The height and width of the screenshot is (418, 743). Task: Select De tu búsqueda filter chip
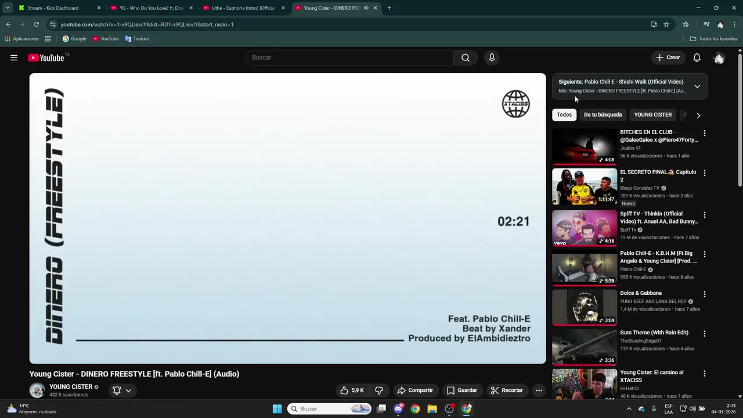click(603, 115)
